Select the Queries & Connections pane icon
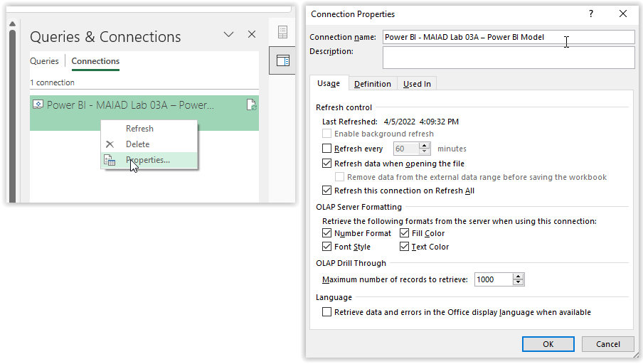The width and height of the screenshot is (643, 364). pos(282,60)
